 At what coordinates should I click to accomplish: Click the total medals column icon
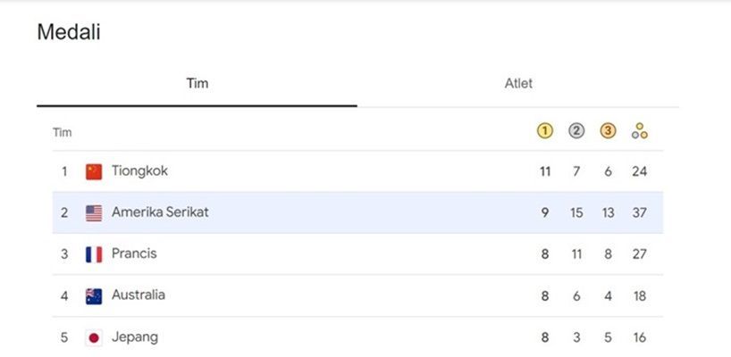pos(640,131)
